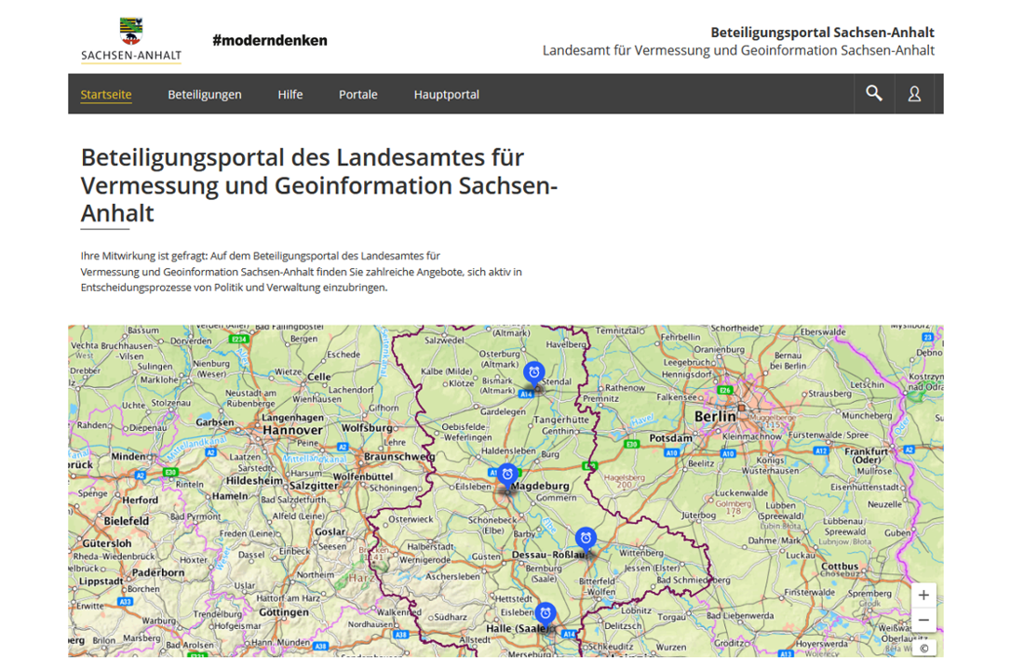
Task: Click on Berlin in the map
Action: (x=715, y=417)
